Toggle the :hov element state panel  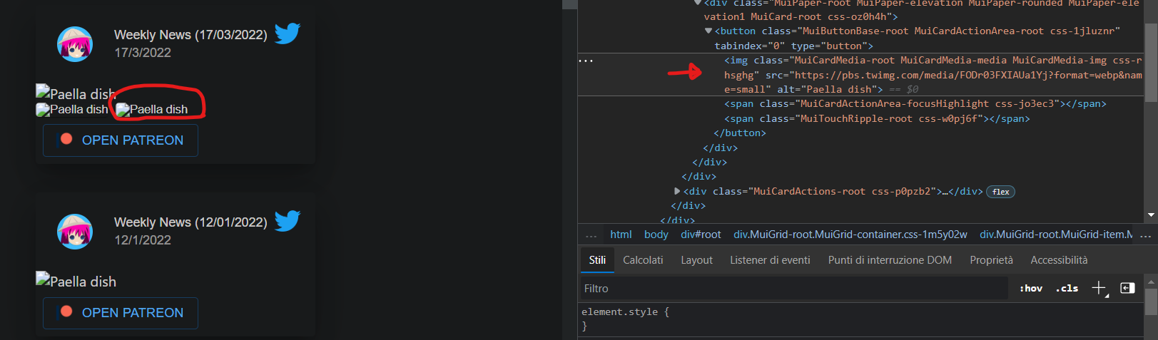click(1031, 288)
